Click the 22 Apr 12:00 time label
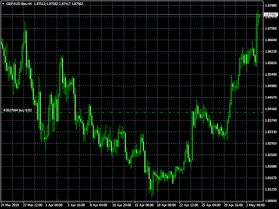This screenshot has height=209, width=279. click(x=189, y=205)
